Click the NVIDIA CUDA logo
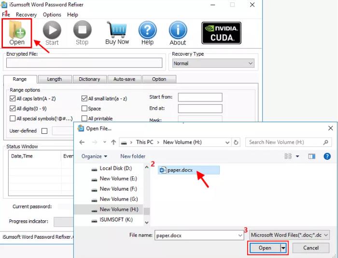 [221, 33]
